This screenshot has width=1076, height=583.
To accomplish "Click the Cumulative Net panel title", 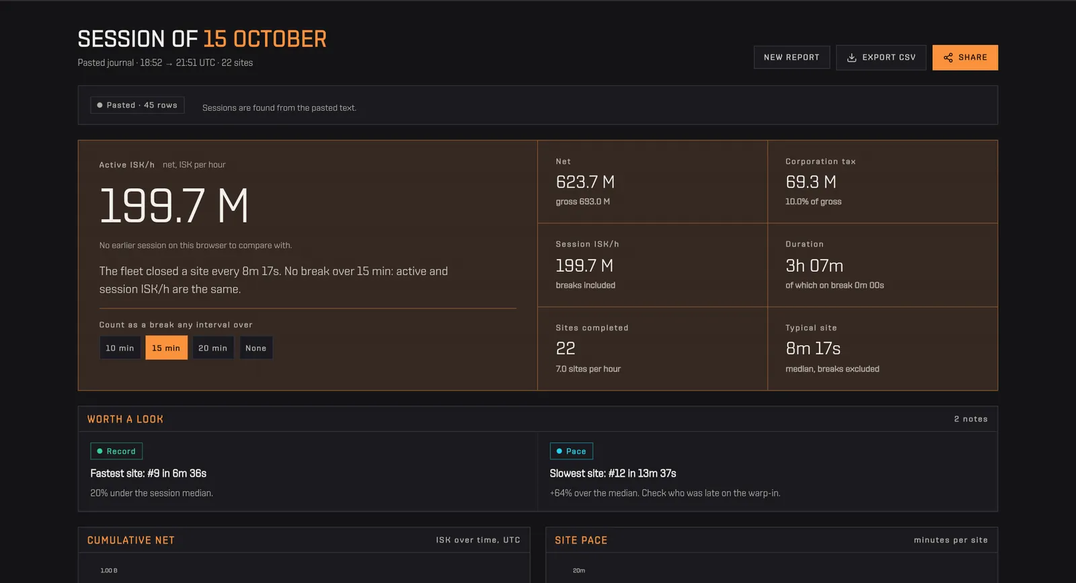I will click(130, 540).
